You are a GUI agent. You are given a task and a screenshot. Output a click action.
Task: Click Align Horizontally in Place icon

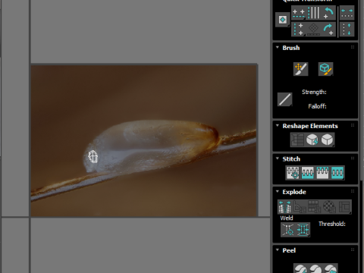(299, 13)
